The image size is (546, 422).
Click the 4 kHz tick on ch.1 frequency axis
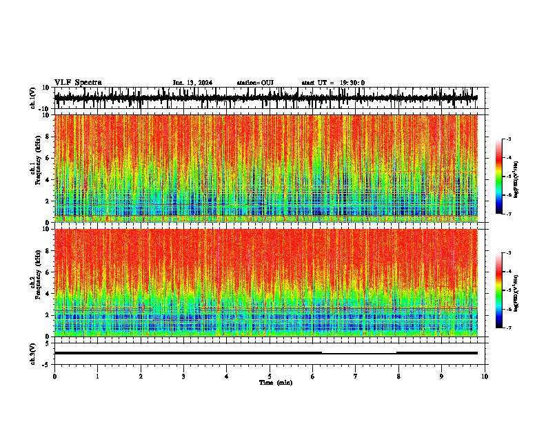pos(48,180)
